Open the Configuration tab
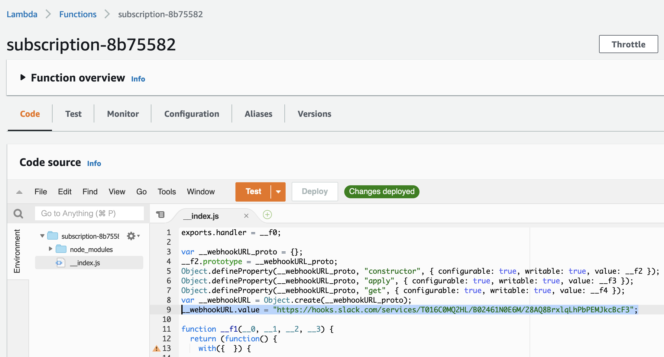The height and width of the screenshot is (357, 664). (192, 114)
